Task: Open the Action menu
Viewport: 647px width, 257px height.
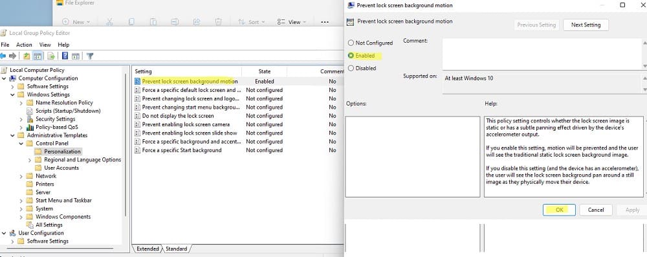Action: (24, 45)
